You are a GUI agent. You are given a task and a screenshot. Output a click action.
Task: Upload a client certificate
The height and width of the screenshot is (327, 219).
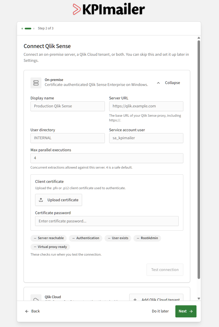coord(58,200)
